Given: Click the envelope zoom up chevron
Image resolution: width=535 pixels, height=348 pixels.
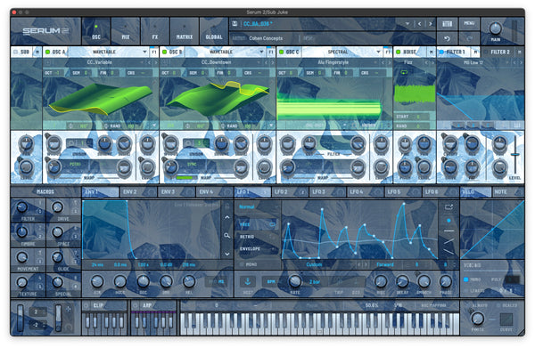Looking at the screenshot, I should [226, 217].
